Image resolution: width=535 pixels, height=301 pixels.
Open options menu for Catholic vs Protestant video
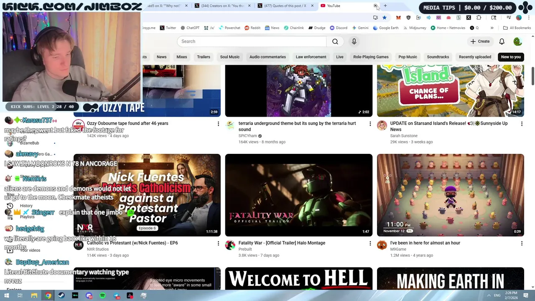(x=218, y=243)
